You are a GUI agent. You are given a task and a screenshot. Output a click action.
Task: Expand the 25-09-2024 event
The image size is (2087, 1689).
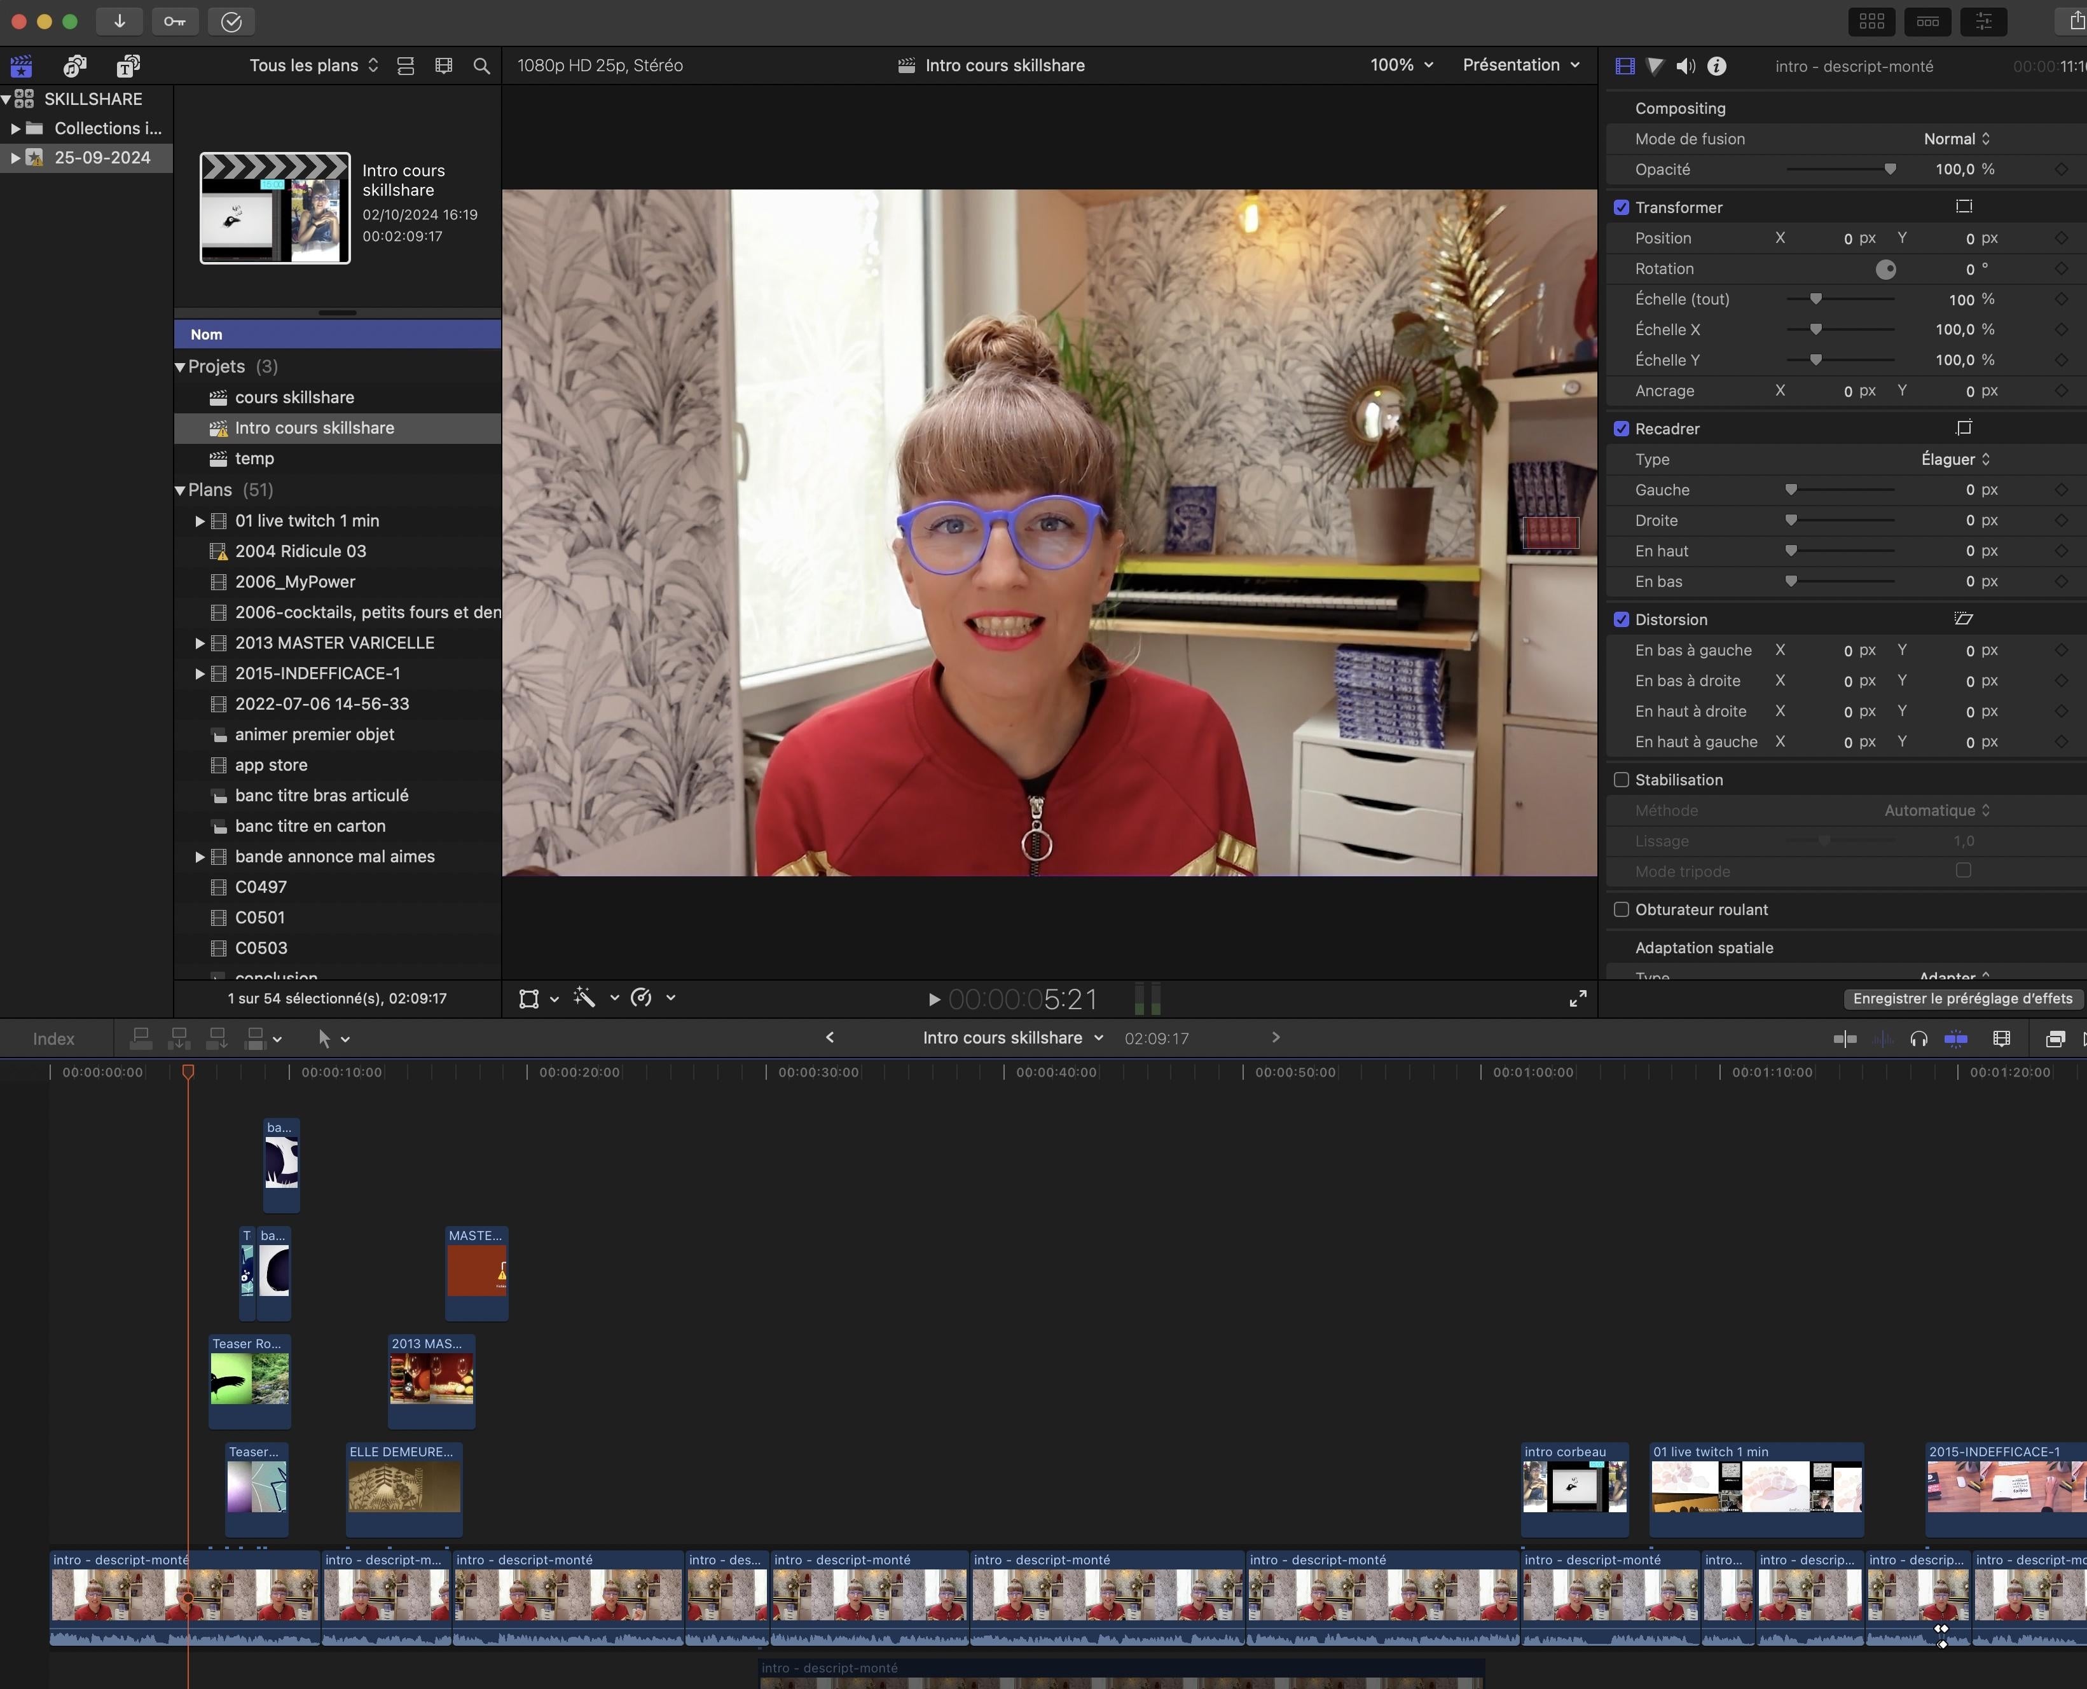click(15, 158)
